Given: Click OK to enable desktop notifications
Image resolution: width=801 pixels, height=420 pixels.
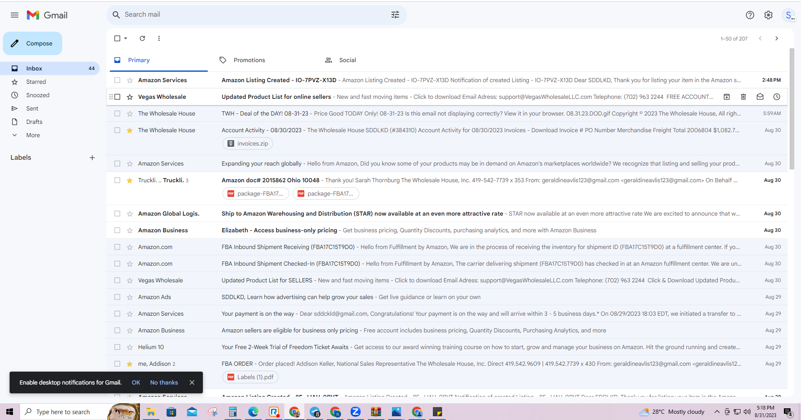Looking at the screenshot, I should coord(136,382).
